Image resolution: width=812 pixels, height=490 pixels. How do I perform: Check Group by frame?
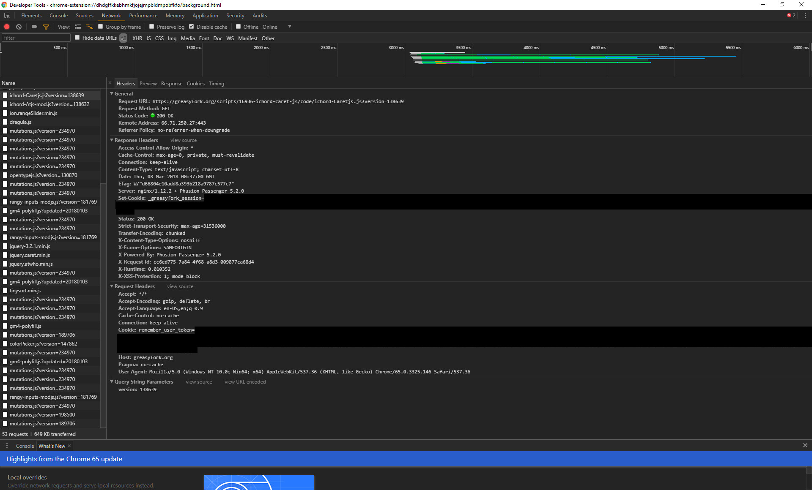tap(101, 27)
